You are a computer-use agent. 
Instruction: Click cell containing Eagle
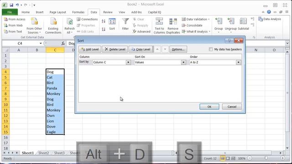(55, 132)
